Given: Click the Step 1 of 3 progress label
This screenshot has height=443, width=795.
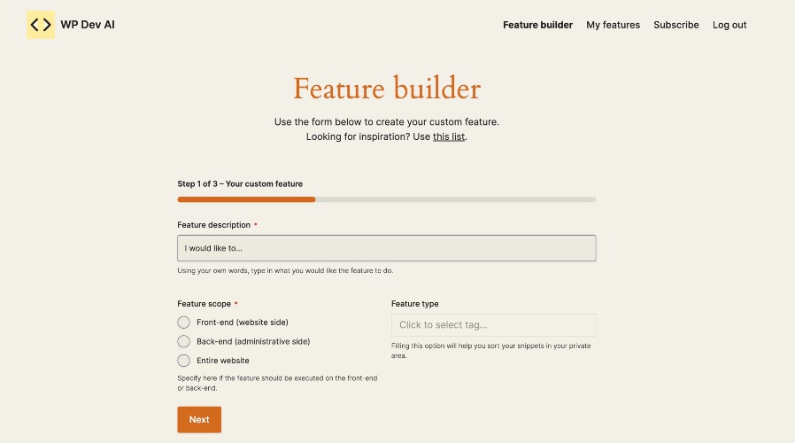Looking at the screenshot, I should click(240, 183).
